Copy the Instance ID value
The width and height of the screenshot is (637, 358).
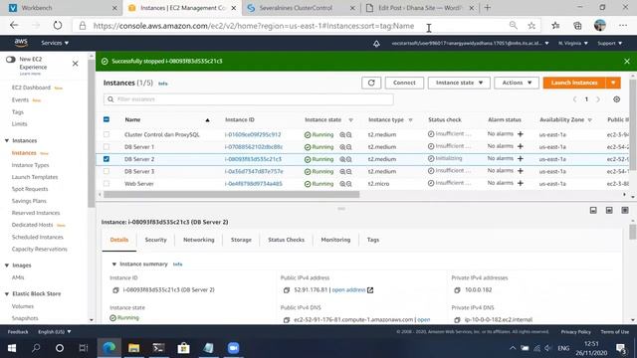point(115,290)
